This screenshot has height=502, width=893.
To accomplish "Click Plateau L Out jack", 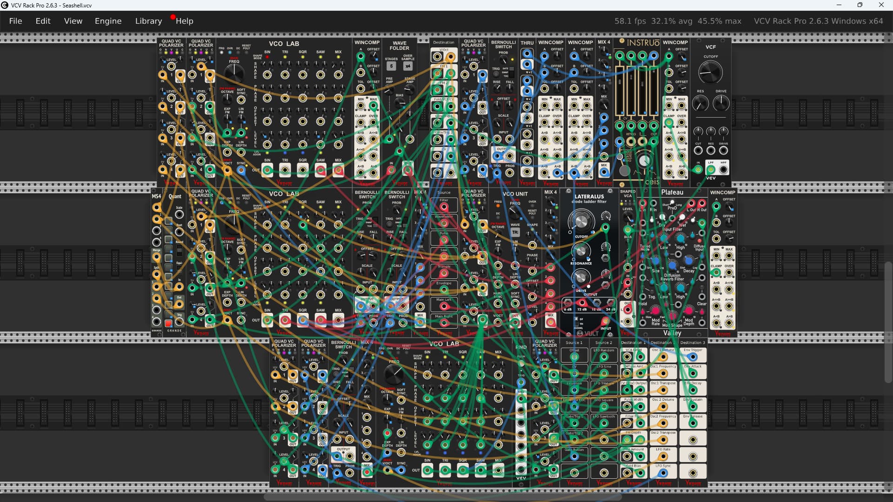I will [692, 204].
